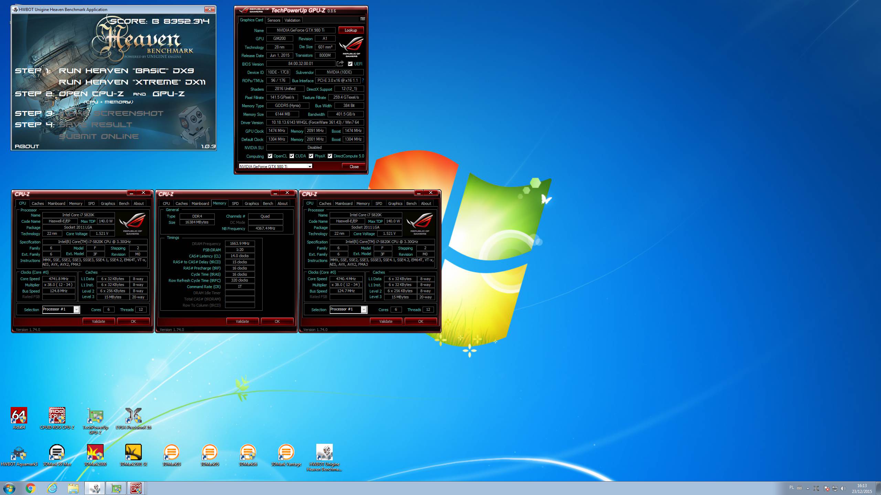Click the on-screen keyboard tray icon
The height and width of the screenshot is (495, 881).
coord(799,488)
